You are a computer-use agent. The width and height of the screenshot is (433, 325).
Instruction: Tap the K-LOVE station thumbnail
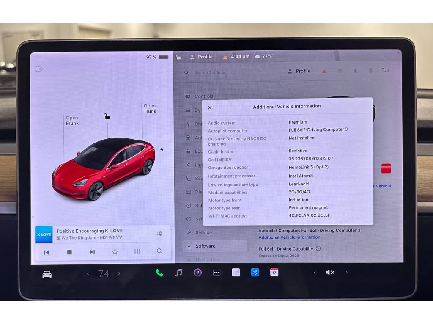[x=44, y=234]
